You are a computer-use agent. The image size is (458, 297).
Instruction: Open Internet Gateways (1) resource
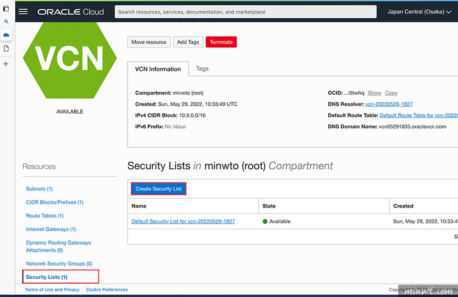click(x=51, y=229)
